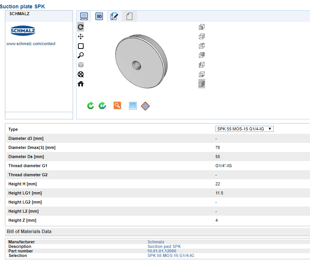This screenshot has height=260, width=310.
Task: Click the green refresh arrow icon
Action: (90, 105)
